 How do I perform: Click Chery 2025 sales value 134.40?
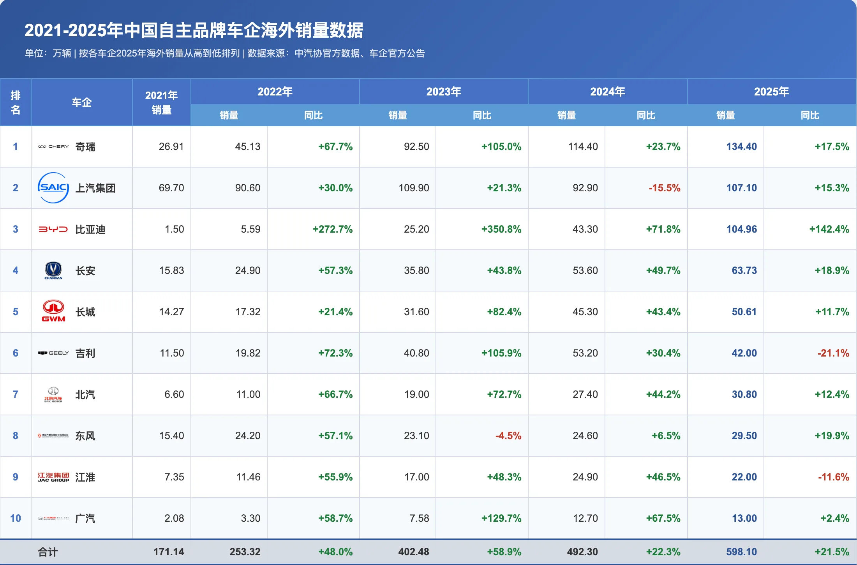pyautogui.click(x=742, y=147)
